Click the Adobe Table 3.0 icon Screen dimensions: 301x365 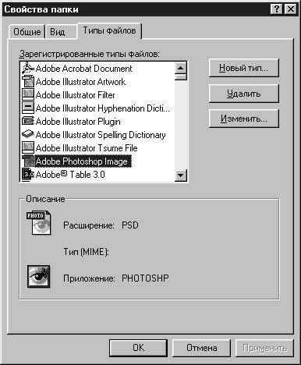tap(28, 174)
